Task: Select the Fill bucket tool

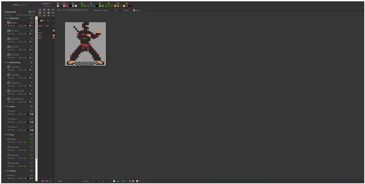Action: click(x=44, y=10)
